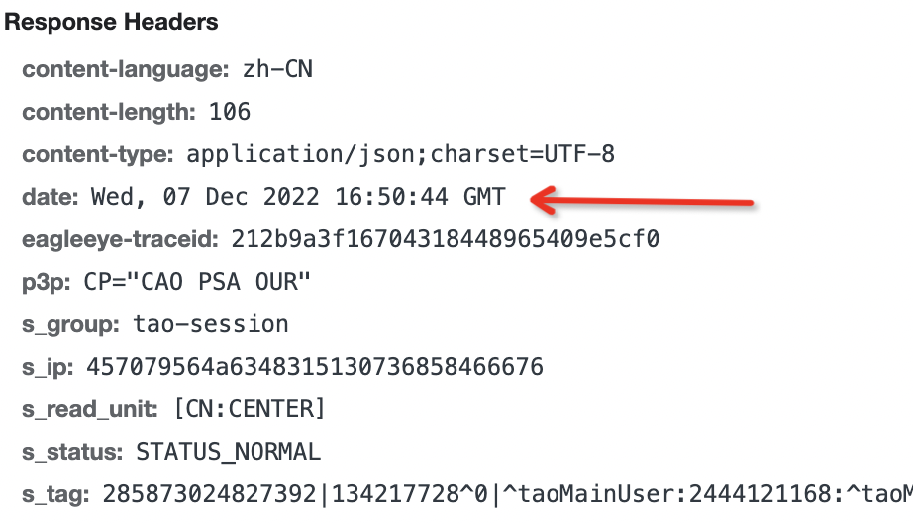This screenshot has height=524, width=913.
Task: Click the zh-CN header value
Action: (277, 69)
